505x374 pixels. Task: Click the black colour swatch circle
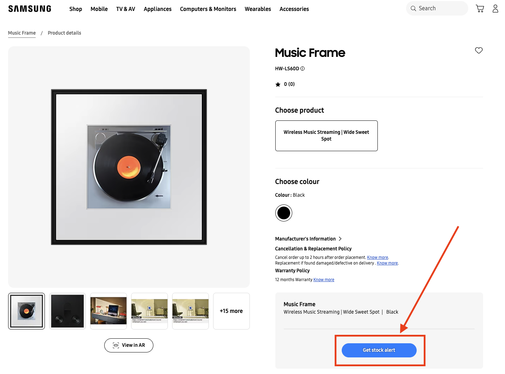point(283,213)
